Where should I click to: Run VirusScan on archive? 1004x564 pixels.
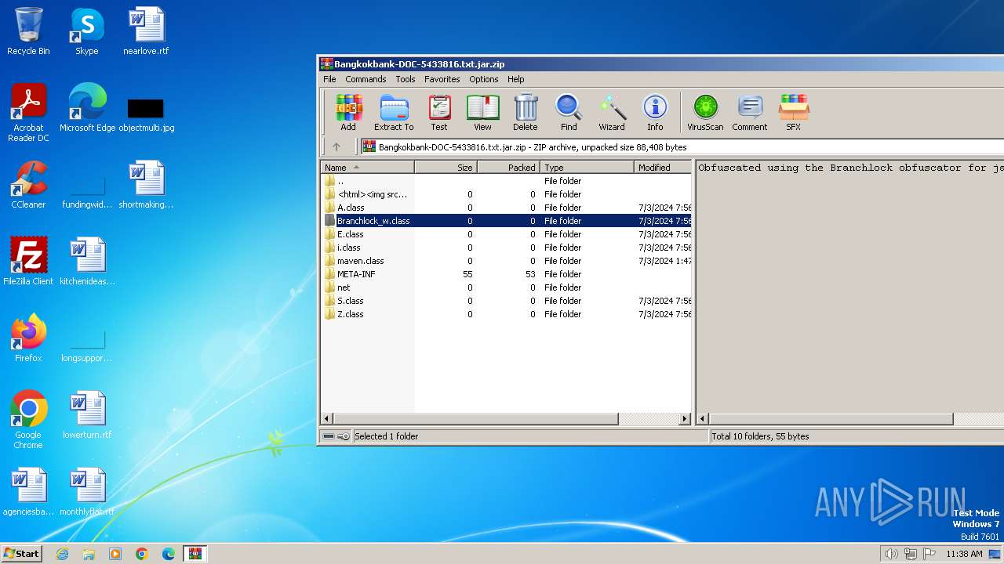pyautogui.click(x=705, y=113)
